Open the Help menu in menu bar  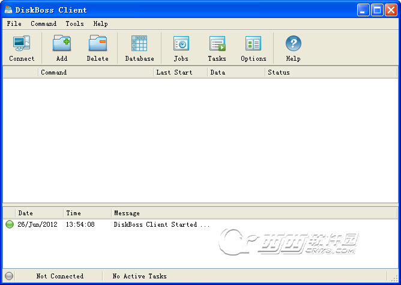100,24
